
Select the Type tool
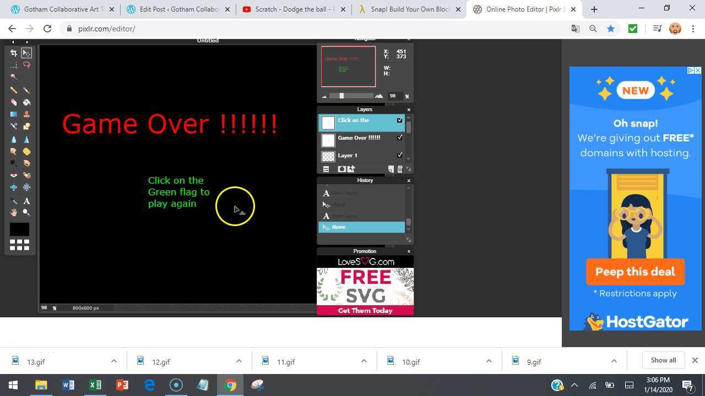[26, 200]
